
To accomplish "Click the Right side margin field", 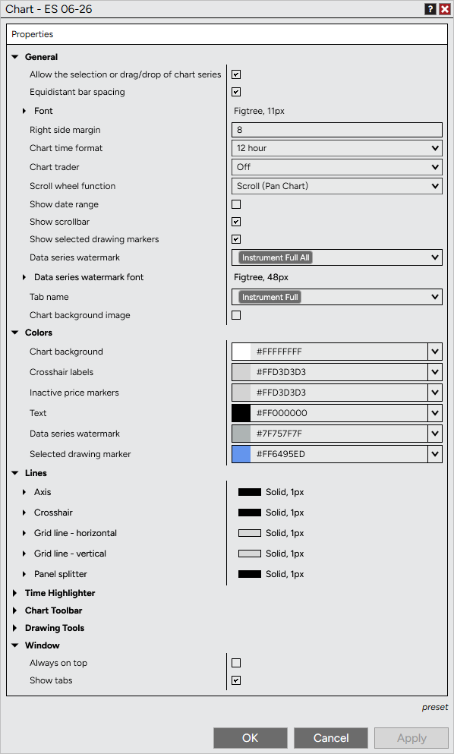I will [x=336, y=130].
